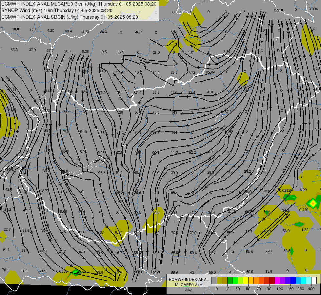321x295 pixels.
Task: Click the legend tick label '400'
Action: tap(311, 289)
